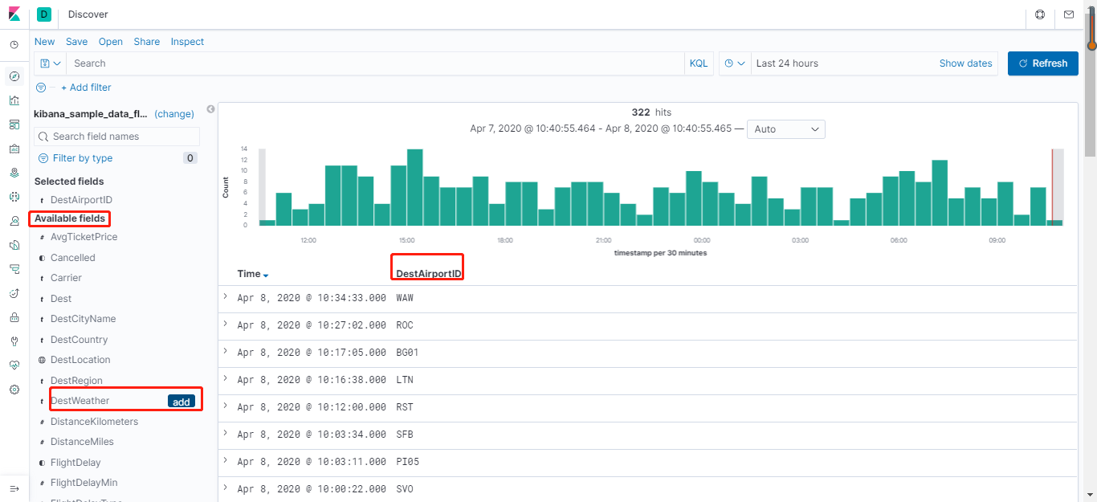Viewport: 1097px width, 502px height.
Task: Open the Maps app from the sidebar
Action: [x=14, y=172]
